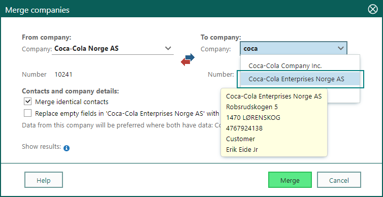Select the company number 10241
The width and height of the screenshot is (383, 197).
pyautogui.click(x=63, y=75)
